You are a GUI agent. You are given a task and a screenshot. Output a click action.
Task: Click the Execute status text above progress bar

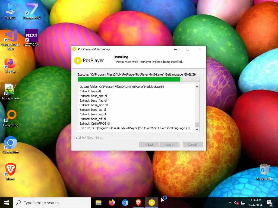[x=137, y=74]
